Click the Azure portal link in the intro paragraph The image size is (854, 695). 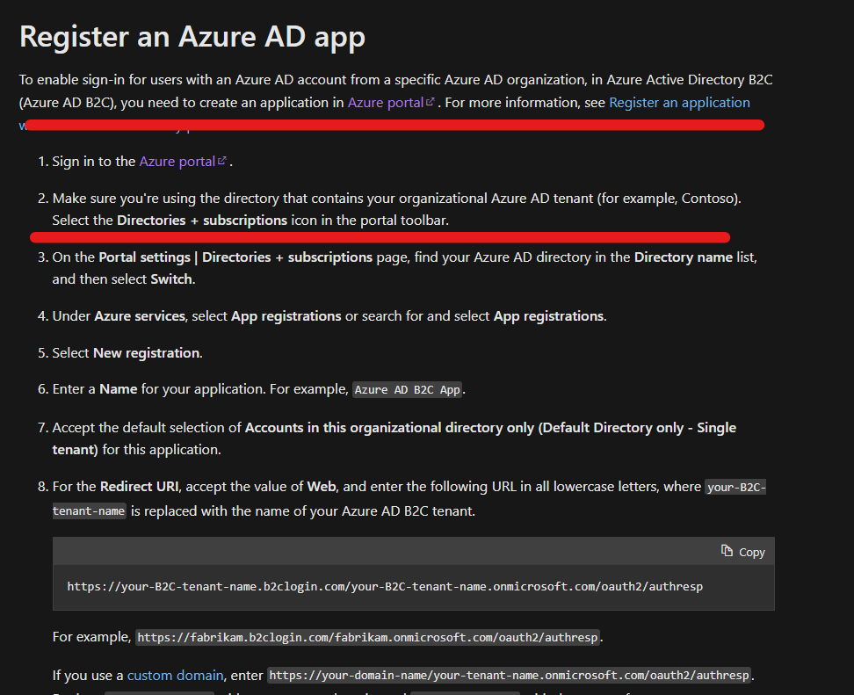(385, 102)
